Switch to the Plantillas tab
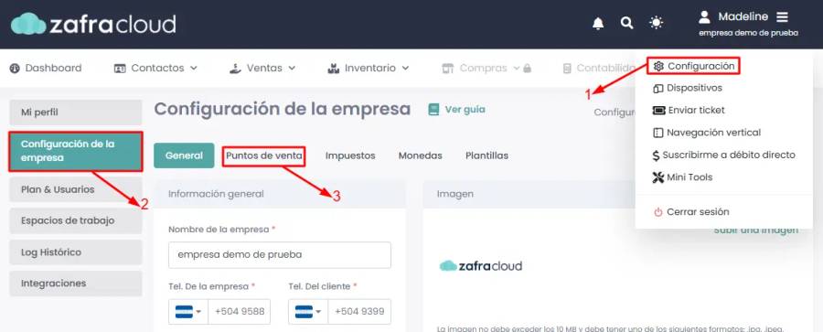Image resolution: width=823 pixels, height=332 pixels. tap(486, 156)
